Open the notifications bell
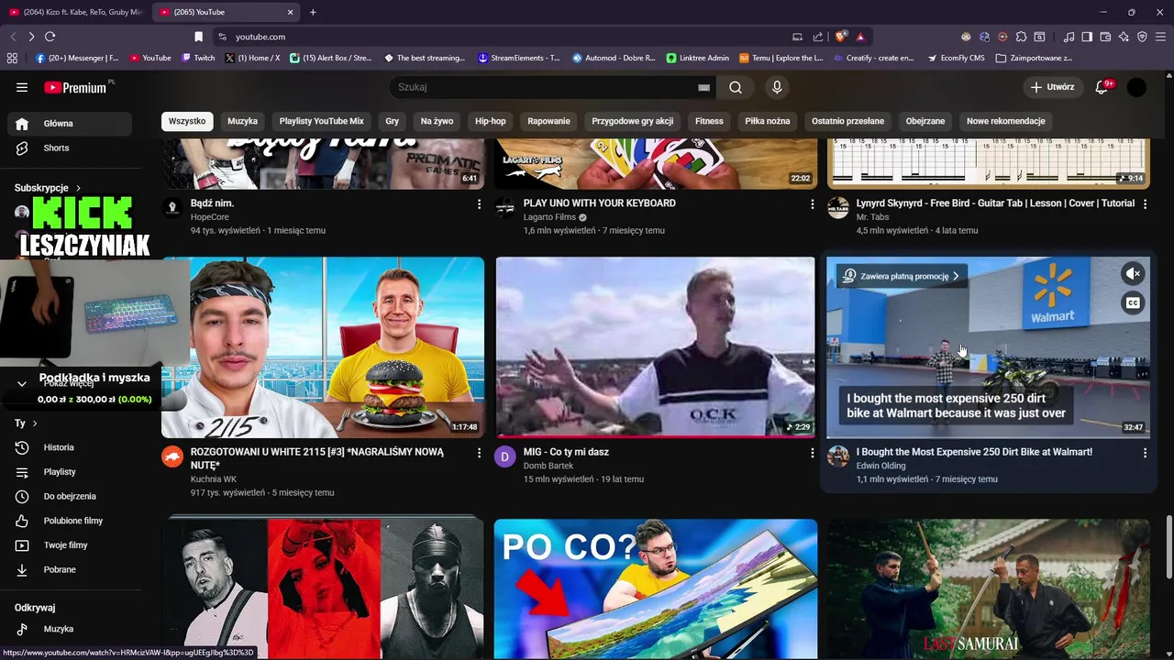 coord(1102,87)
